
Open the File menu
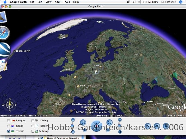(x=32, y=2)
